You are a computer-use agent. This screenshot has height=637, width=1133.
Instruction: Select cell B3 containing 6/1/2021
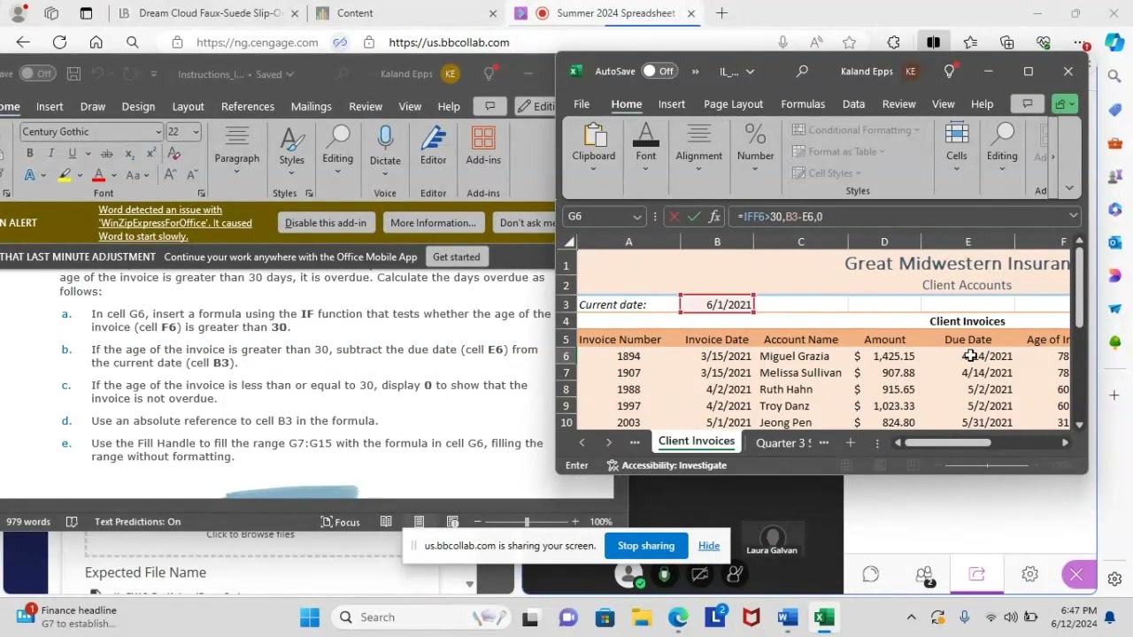pos(717,304)
